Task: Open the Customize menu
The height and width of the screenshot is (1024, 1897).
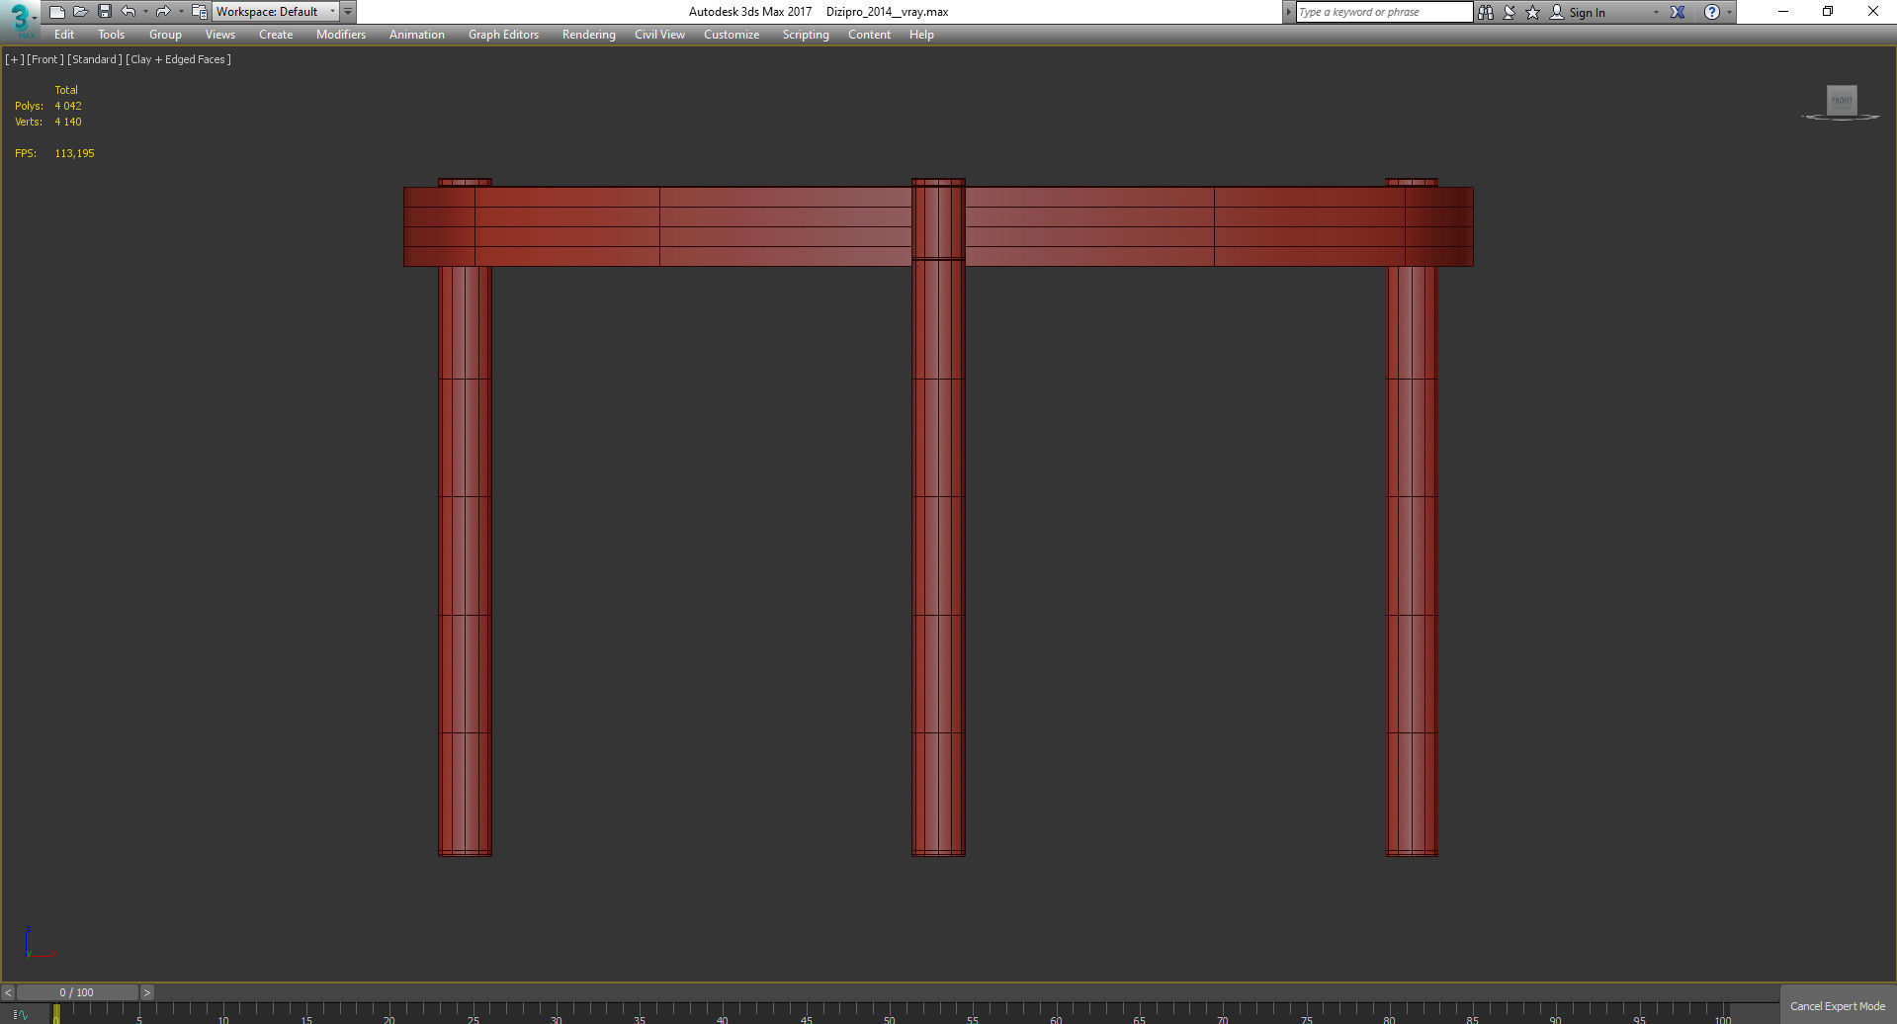Action: pyautogui.click(x=732, y=35)
